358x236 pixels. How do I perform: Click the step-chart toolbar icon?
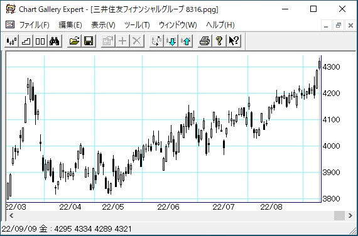tap(26, 41)
